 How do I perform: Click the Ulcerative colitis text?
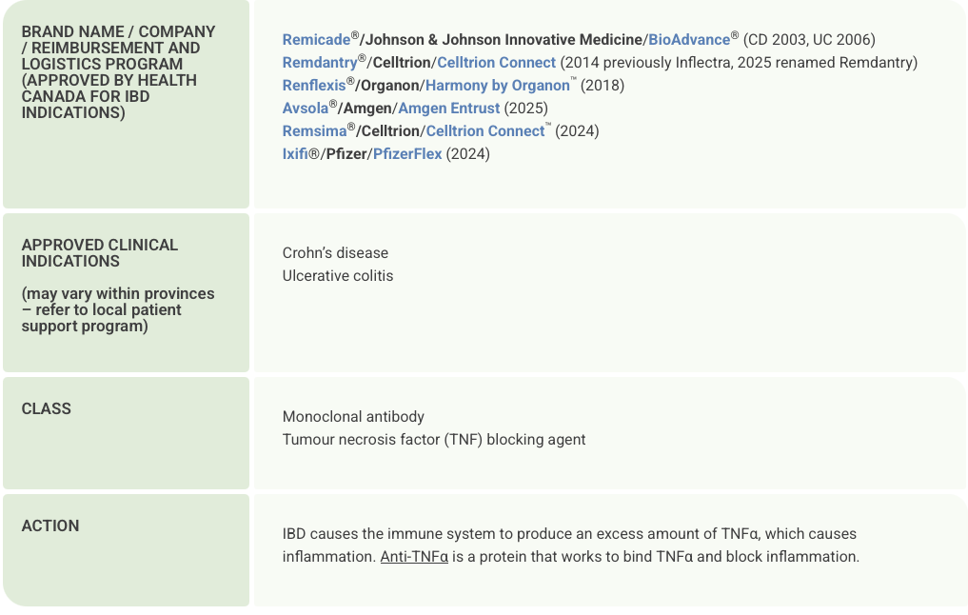coord(338,276)
